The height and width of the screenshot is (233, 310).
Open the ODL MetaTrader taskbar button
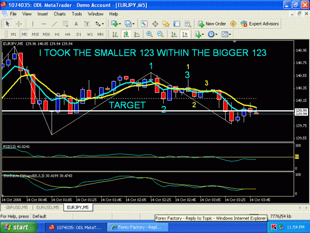[x=76, y=228]
